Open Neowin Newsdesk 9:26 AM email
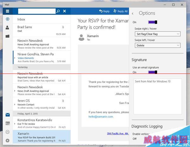The width and height of the screenshot is (190, 147). click(42, 44)
